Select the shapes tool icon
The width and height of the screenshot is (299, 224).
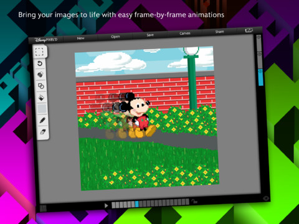(x=41, y=86)
